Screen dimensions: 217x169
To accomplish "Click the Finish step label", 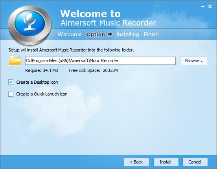I will pos(151,34).
